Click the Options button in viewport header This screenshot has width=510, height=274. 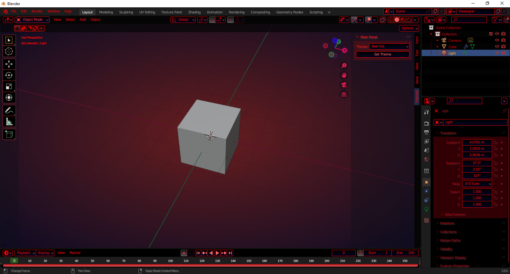(409, 28)
